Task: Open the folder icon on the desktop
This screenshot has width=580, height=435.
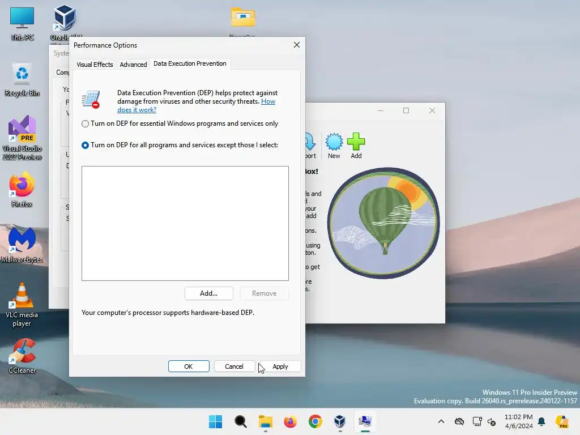Action: tap(243, 17)
